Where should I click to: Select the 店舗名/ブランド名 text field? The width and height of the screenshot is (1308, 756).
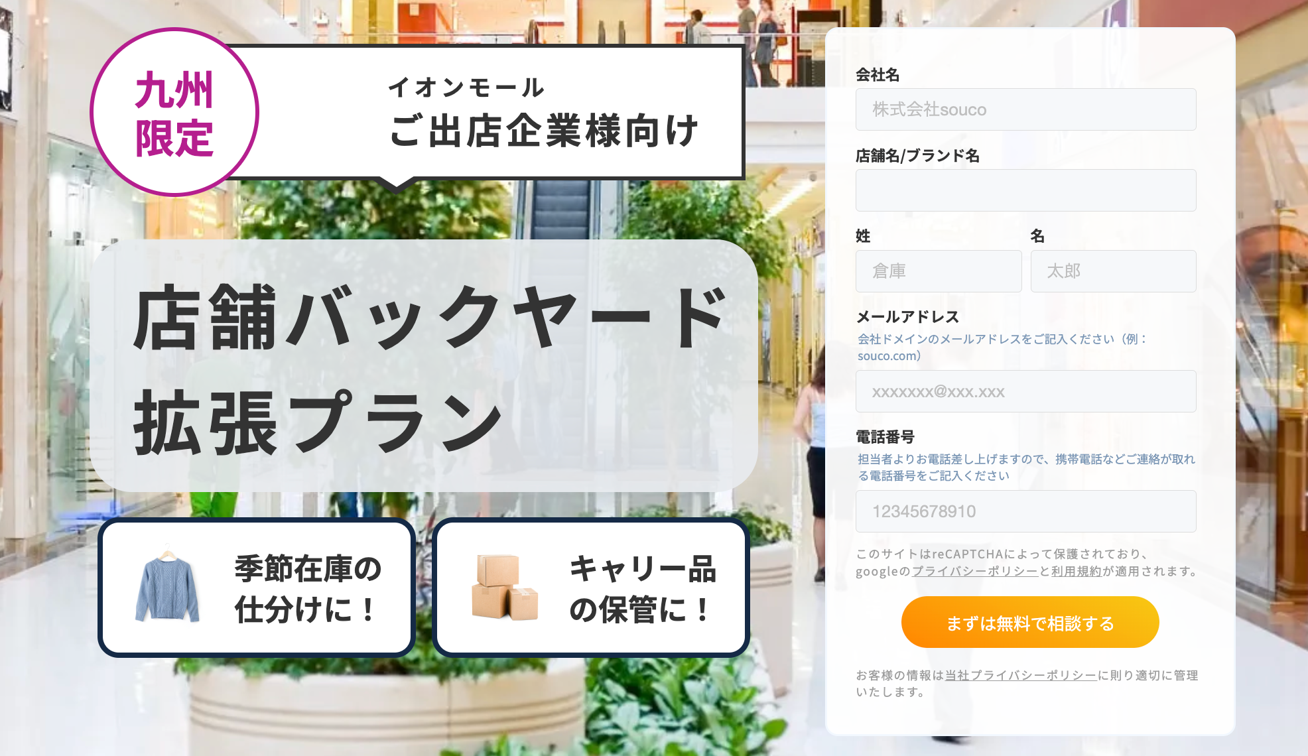1025,190
